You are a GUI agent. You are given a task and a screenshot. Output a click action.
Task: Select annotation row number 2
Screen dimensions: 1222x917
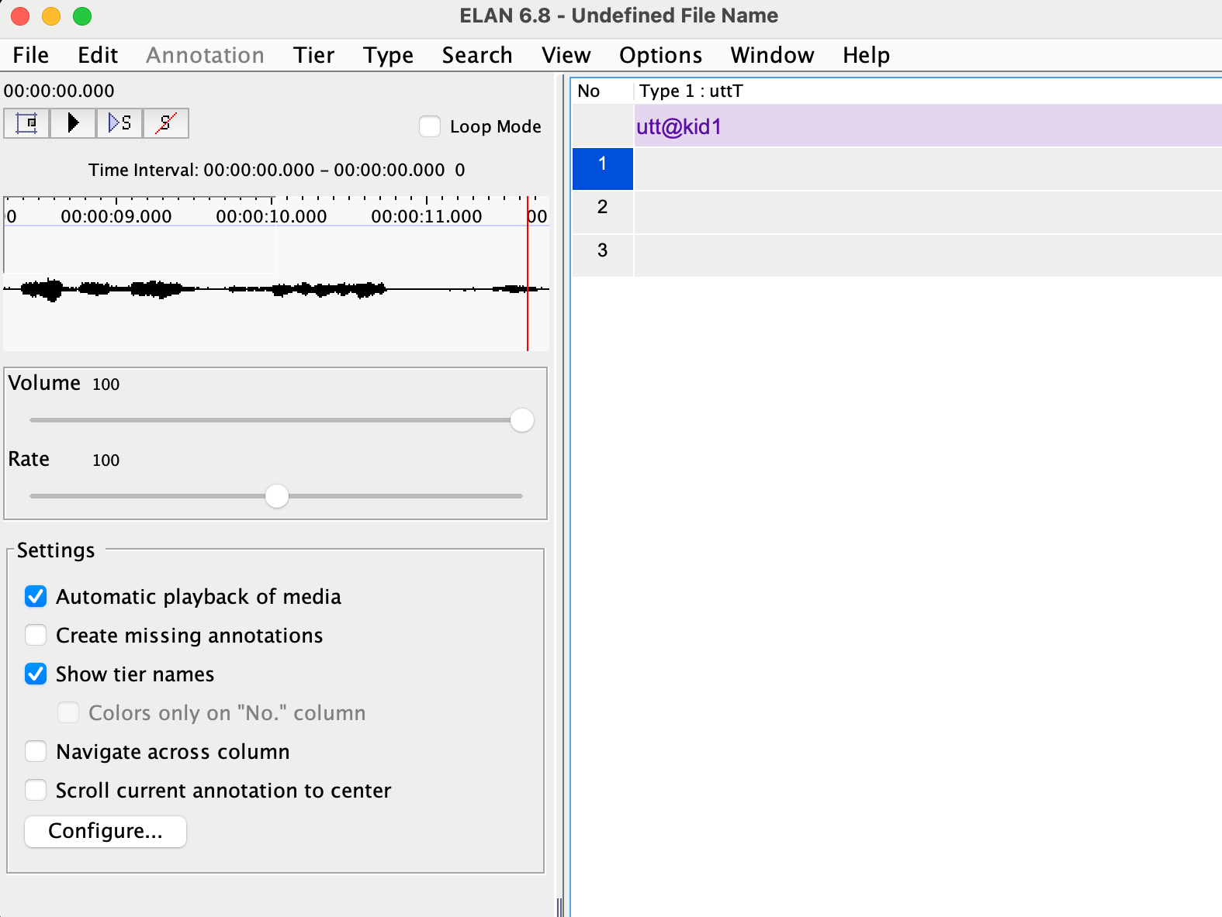603,208
